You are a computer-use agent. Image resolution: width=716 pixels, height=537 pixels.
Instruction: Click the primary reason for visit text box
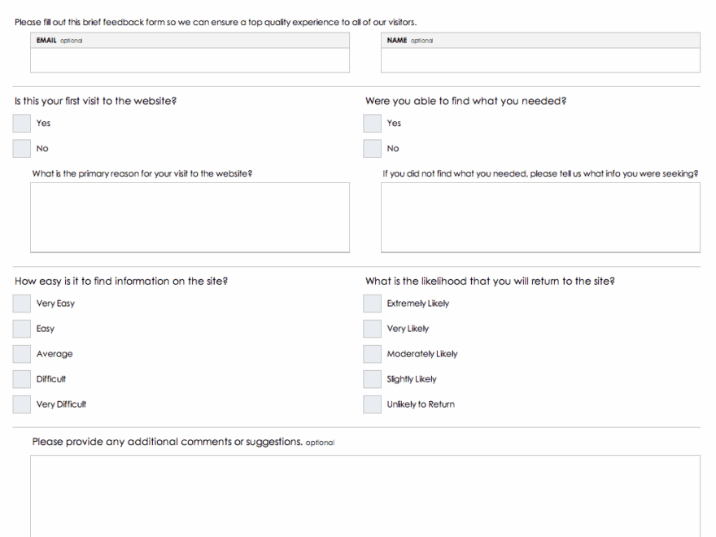coord(190,216)
